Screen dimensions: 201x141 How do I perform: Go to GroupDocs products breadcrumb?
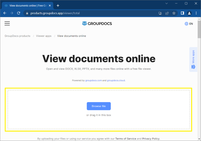pyautogui.click(x=17, y=36)
